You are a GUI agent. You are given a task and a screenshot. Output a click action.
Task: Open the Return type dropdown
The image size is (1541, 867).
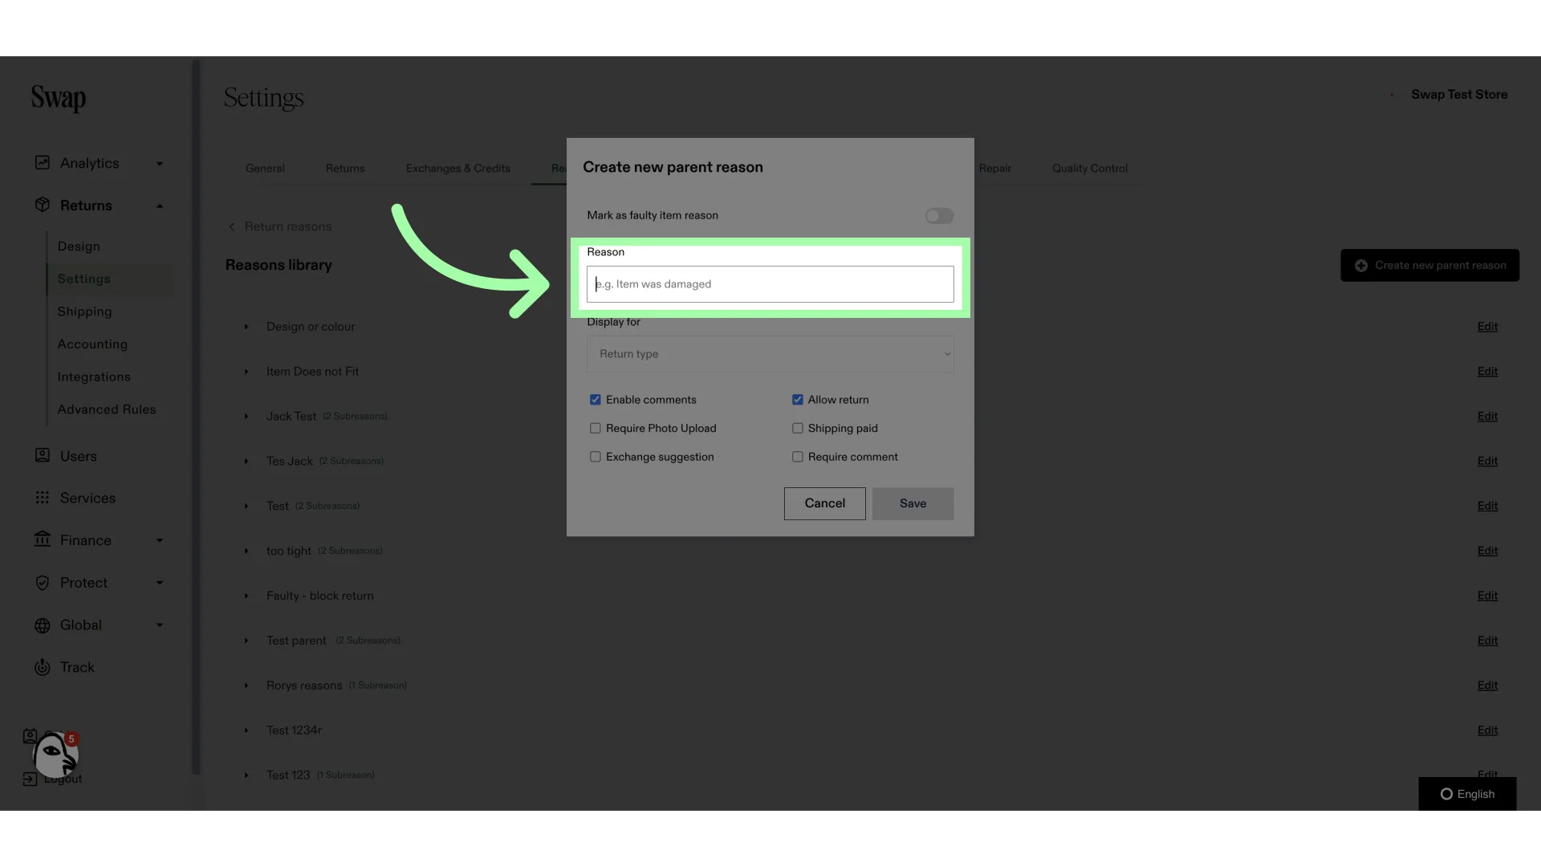(770, 354)
